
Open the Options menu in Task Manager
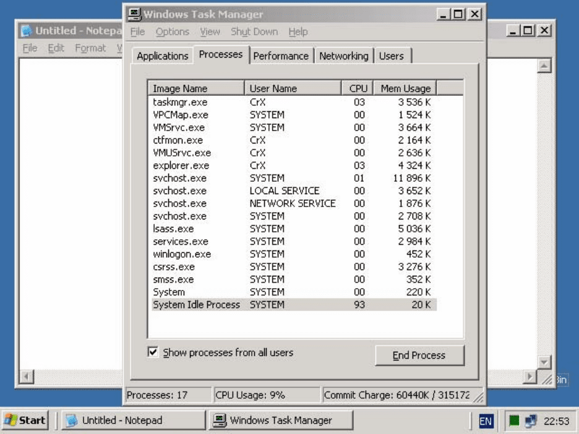click(173, 32)
